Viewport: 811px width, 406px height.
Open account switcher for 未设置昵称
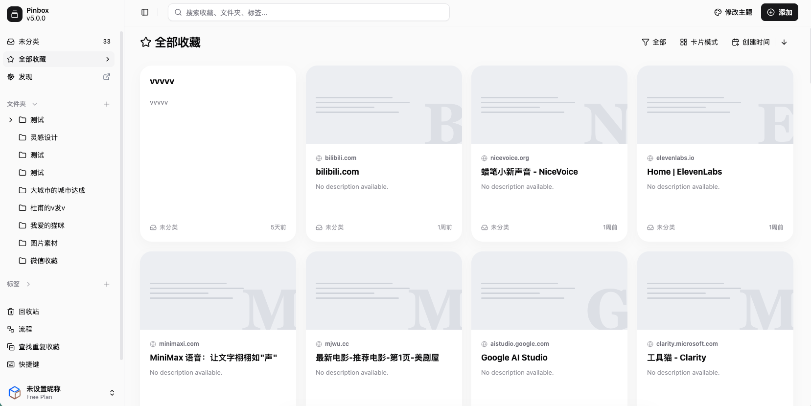(x=61, y=392)
